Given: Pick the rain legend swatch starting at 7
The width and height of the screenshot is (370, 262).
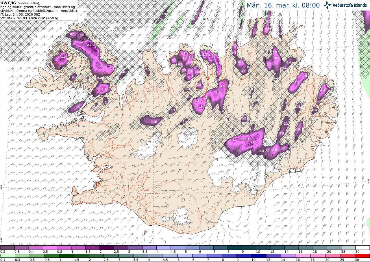Looking at the screenshot, I should coord(214,256).
